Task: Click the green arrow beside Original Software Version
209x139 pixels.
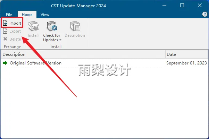Action: coord(5,63)
